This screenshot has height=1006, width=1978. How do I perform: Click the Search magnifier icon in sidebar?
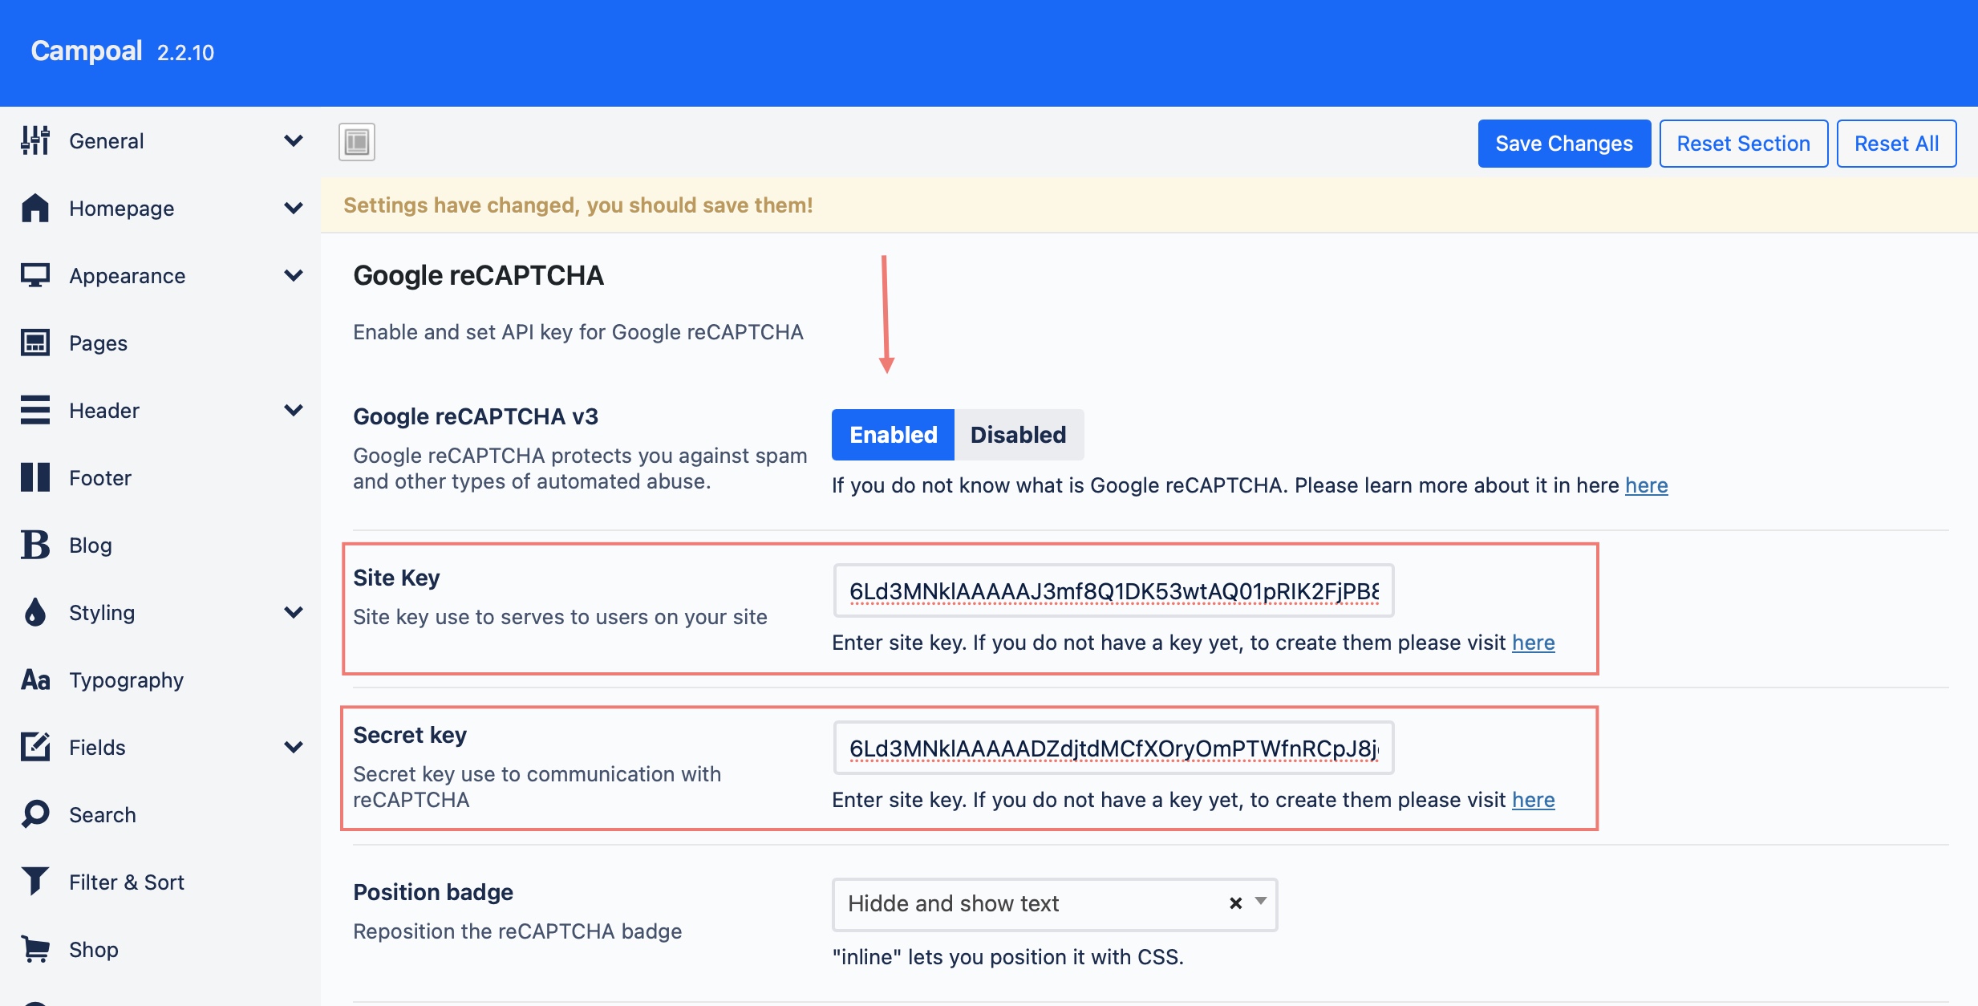click(35, 814)
